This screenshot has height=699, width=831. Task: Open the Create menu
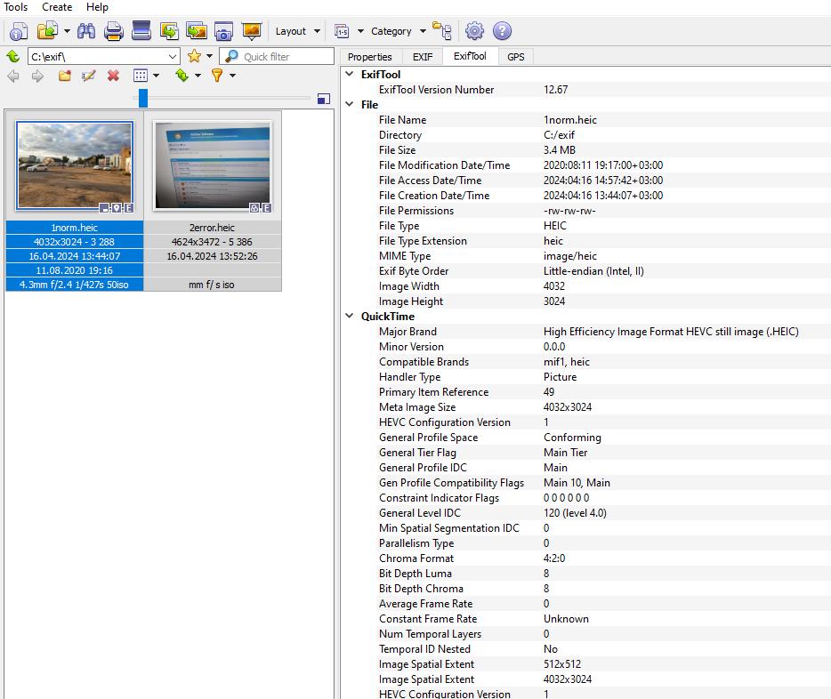(57, 7)
